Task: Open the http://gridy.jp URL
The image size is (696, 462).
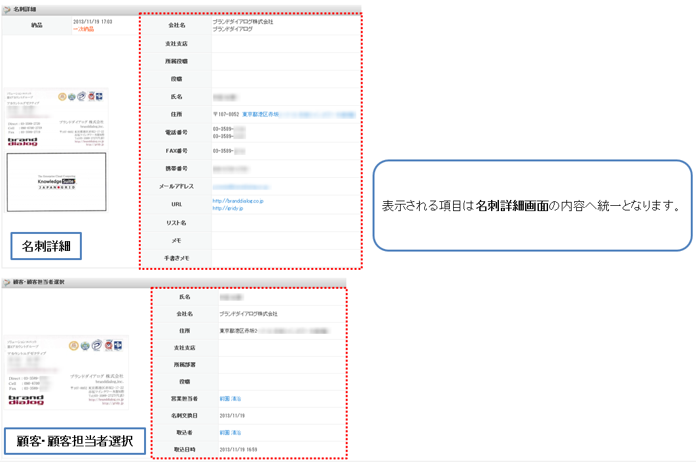Action: [x=228, y=208]
